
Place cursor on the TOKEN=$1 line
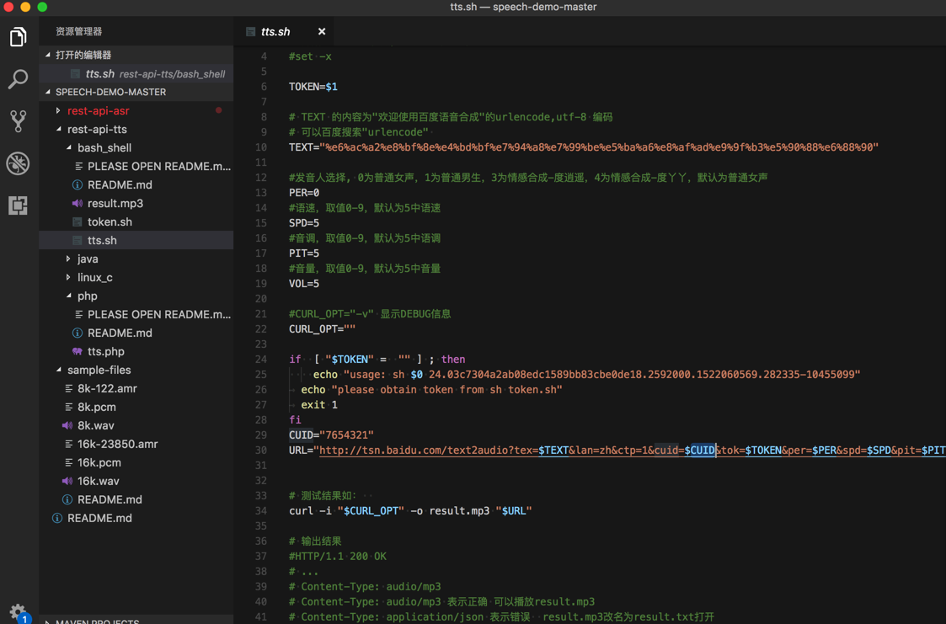313,87
